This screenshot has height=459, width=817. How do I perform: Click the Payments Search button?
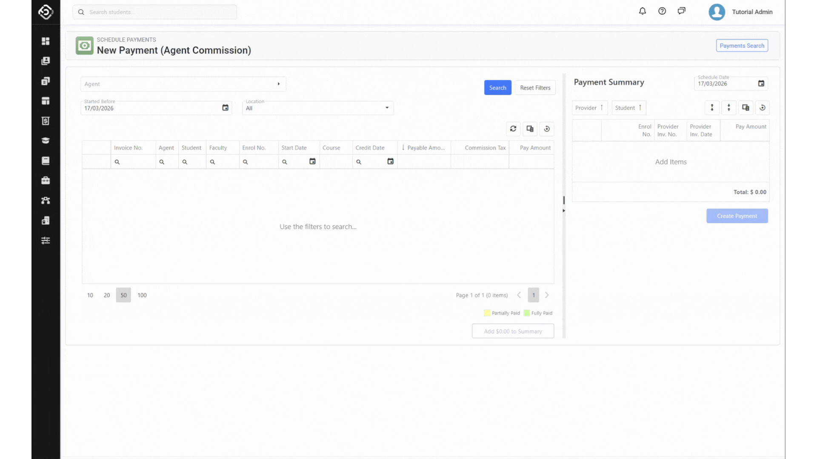click(742, 46)
